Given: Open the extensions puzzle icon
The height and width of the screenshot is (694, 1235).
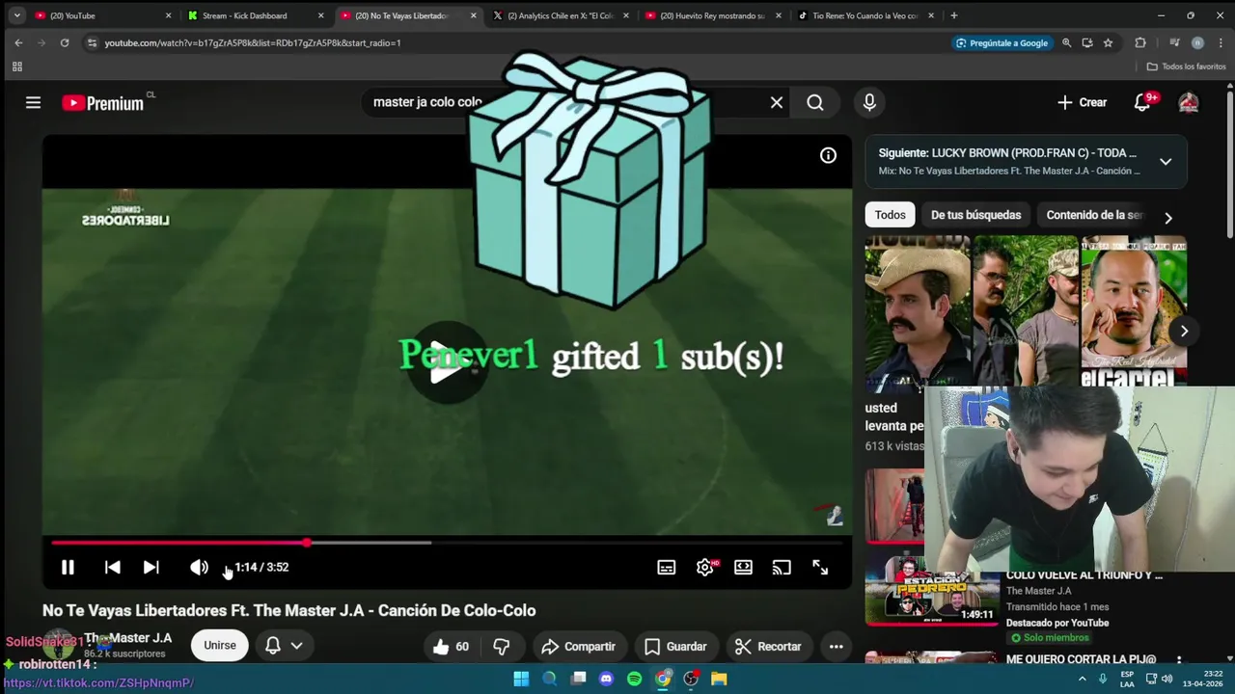Looking at the screenshot, I should [x=1140, y=42].
